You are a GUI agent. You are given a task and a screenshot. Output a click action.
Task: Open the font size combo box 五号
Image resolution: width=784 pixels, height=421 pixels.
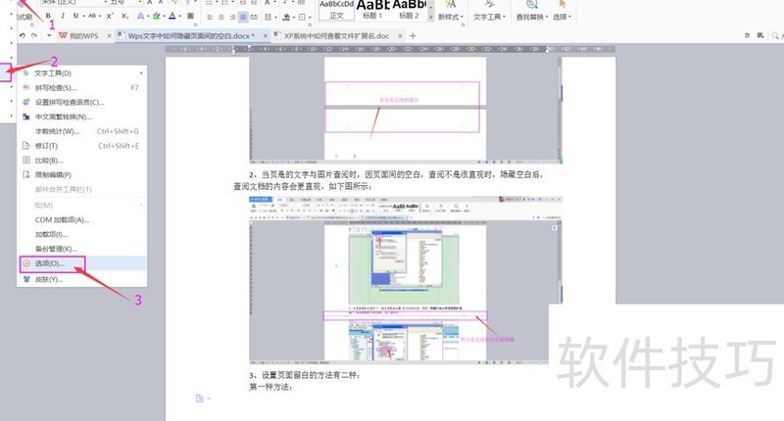tap(125, 3)
